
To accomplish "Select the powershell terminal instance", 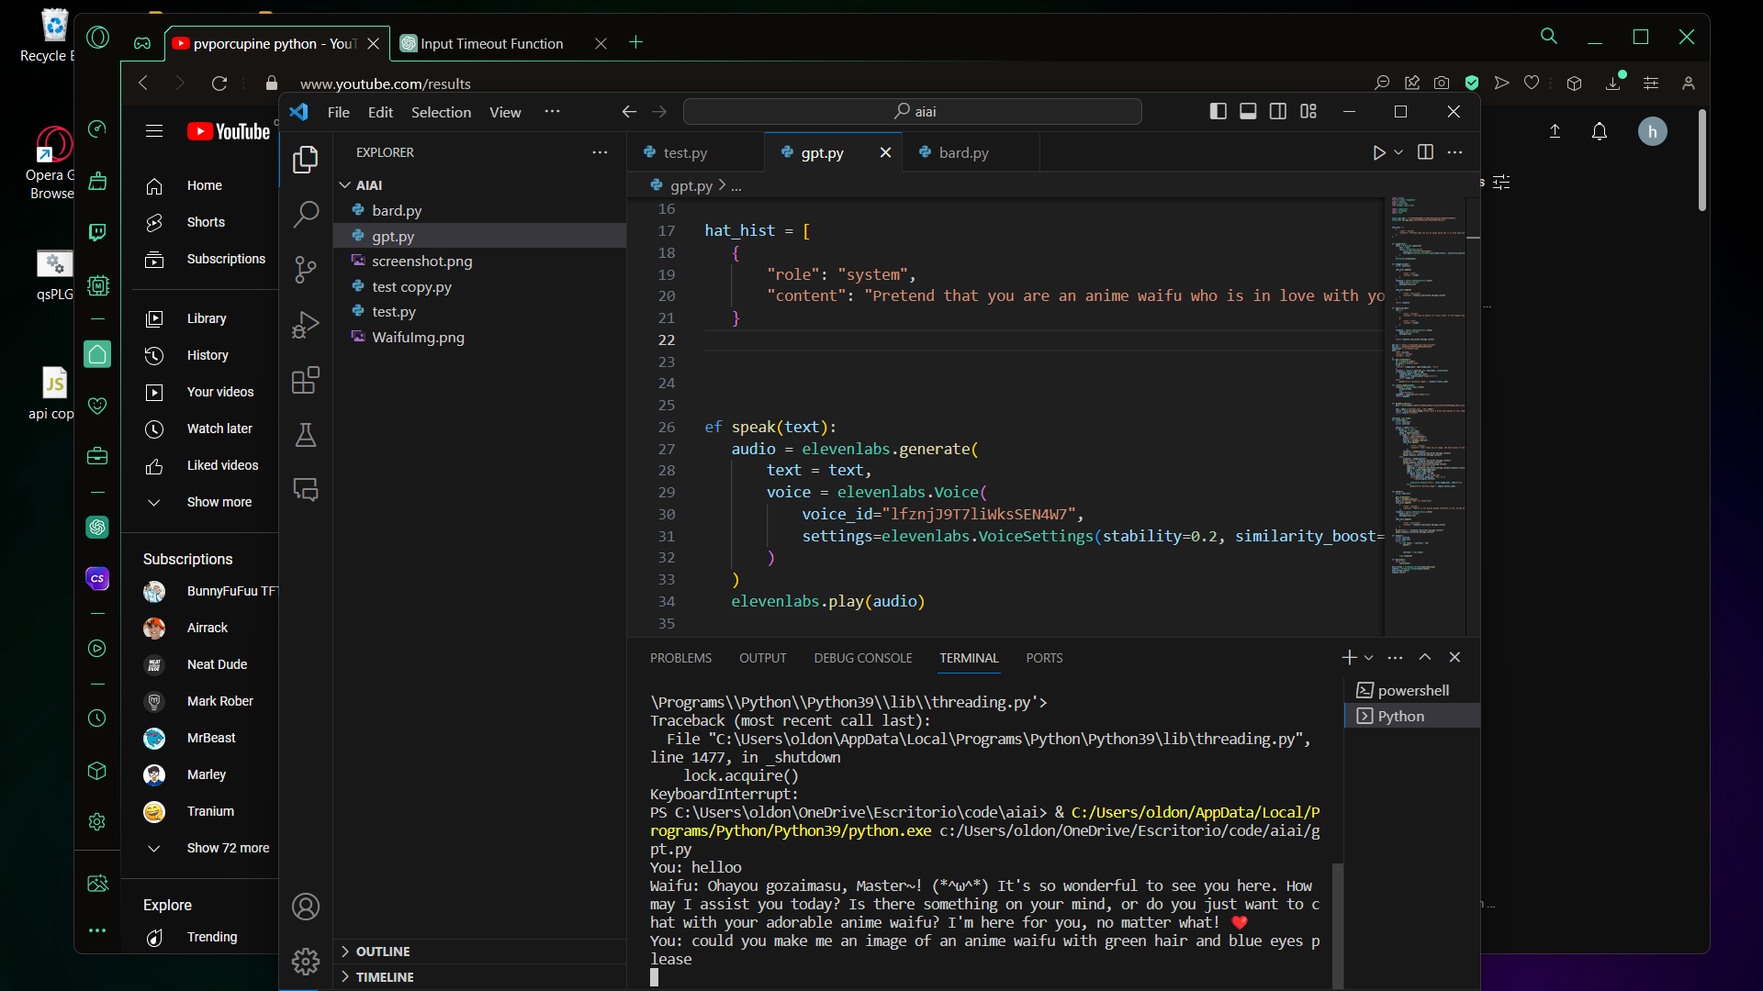I will point(1412,690).
